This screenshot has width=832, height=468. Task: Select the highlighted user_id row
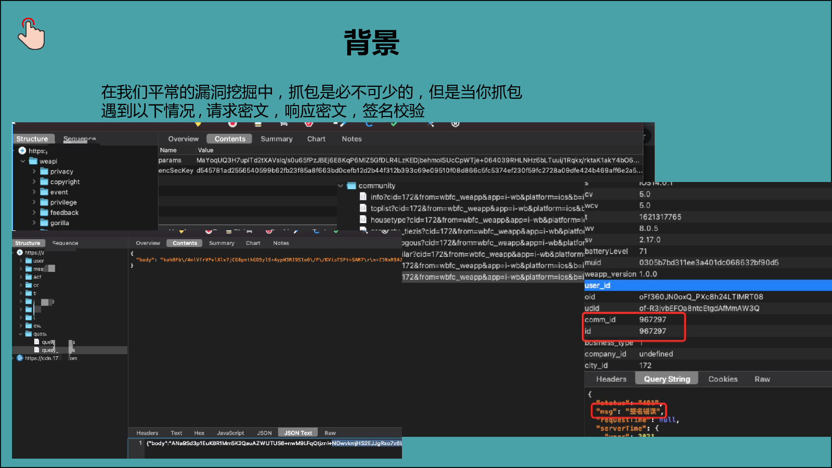click(708, 285)
